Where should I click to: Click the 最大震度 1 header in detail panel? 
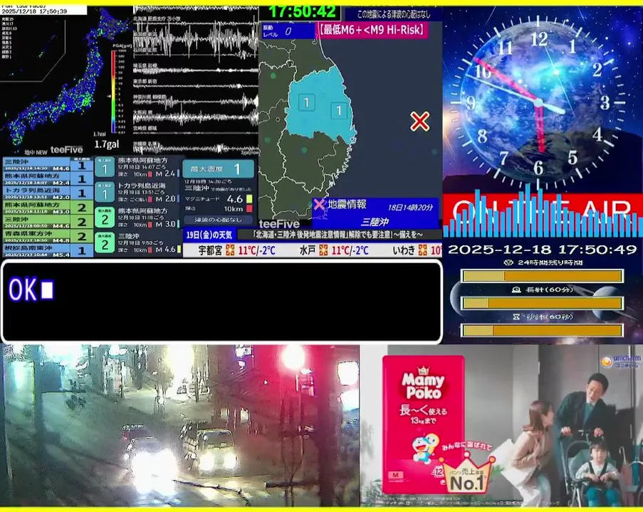(219, 169)
